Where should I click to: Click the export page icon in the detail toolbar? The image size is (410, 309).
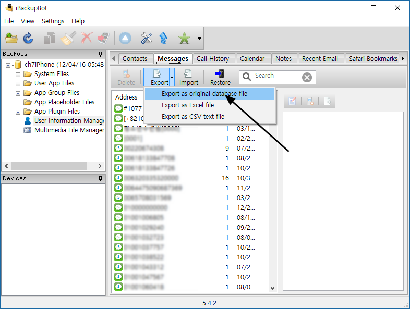[x=328, y=101]
